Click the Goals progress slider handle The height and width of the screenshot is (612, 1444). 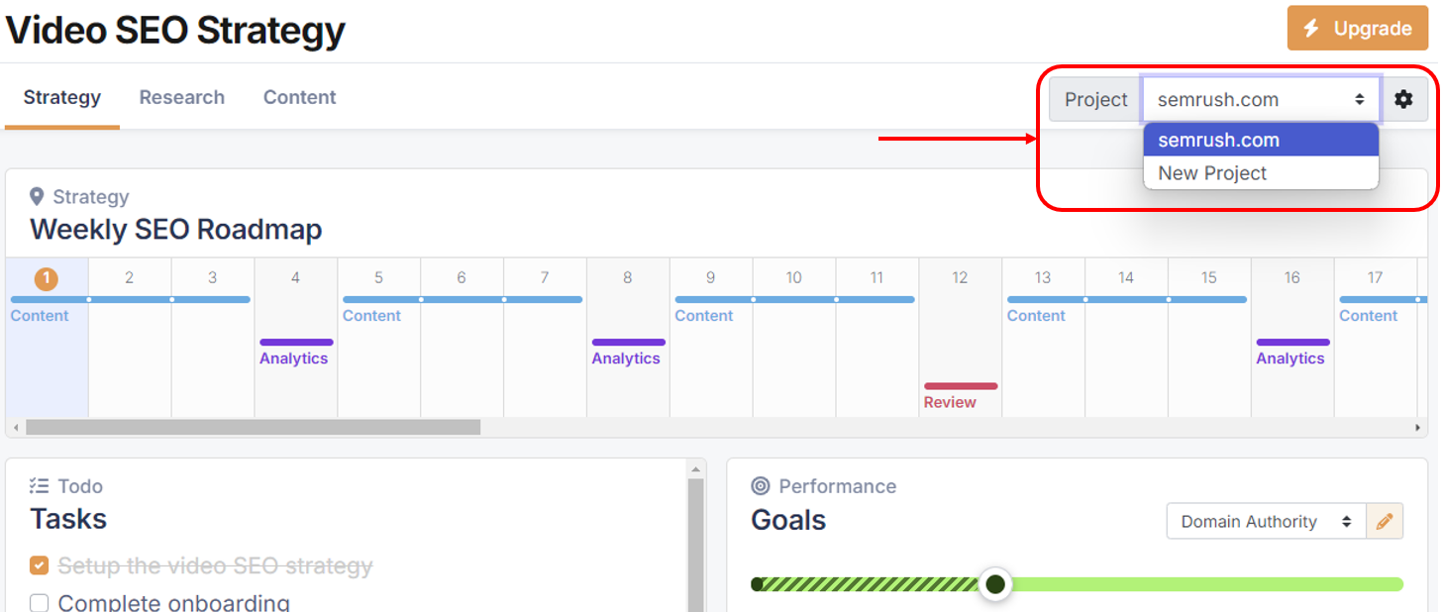(x=994, y=584)
